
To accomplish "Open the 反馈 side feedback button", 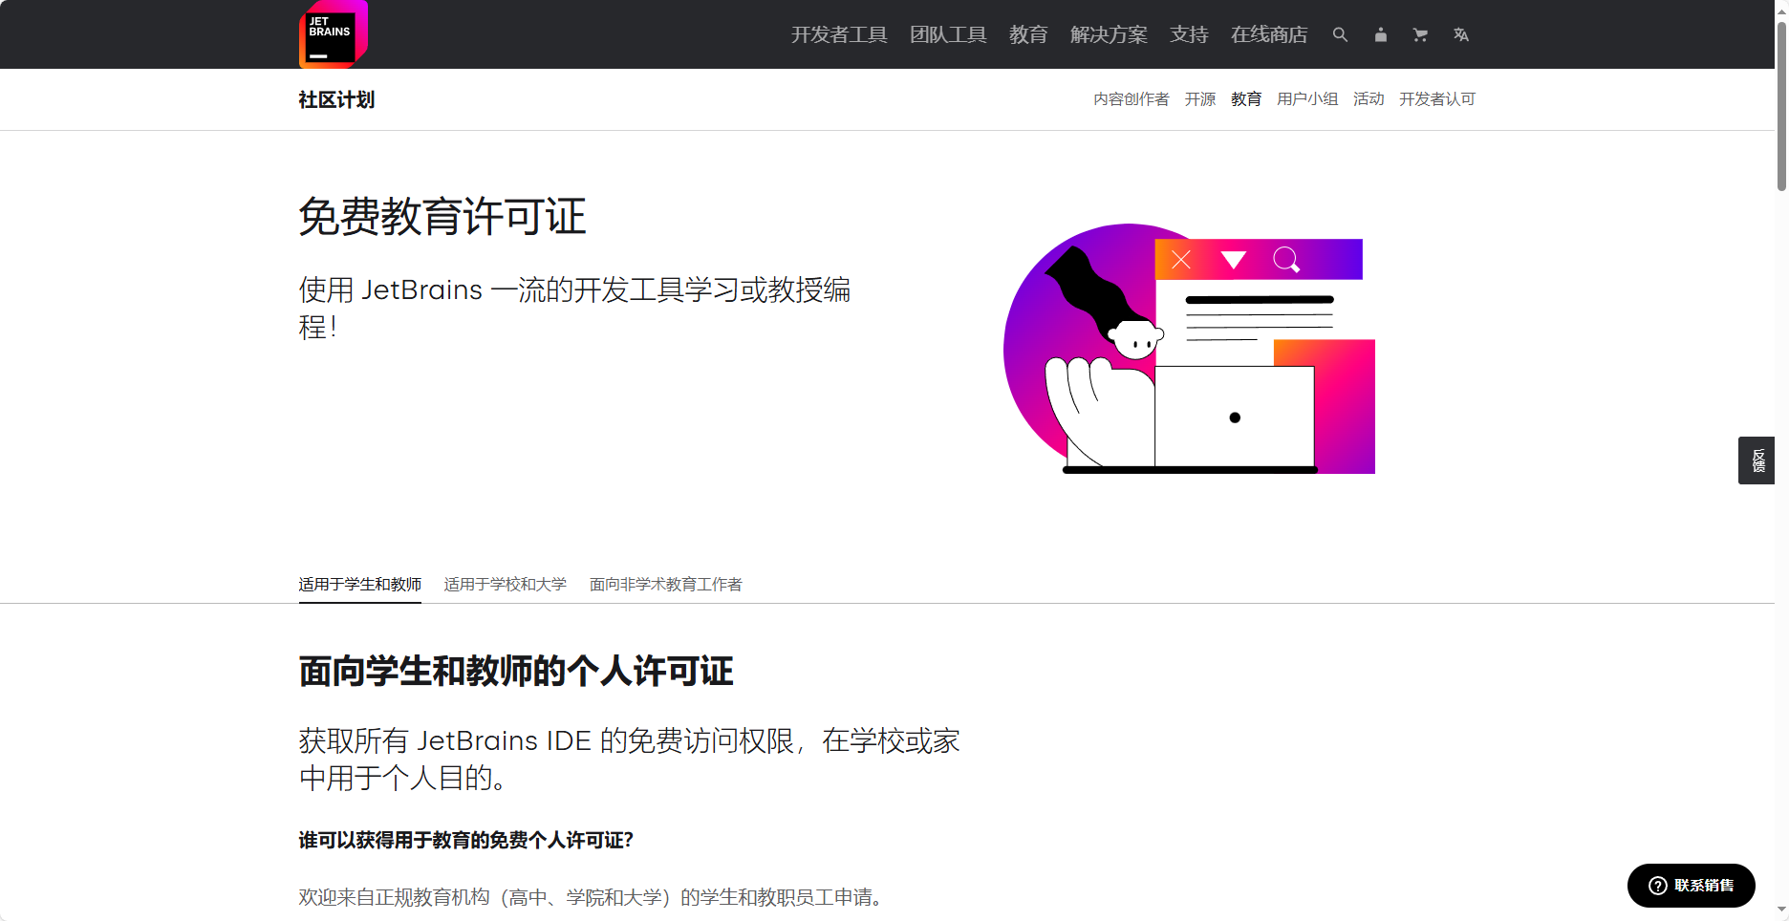I will pos(1757,460).
